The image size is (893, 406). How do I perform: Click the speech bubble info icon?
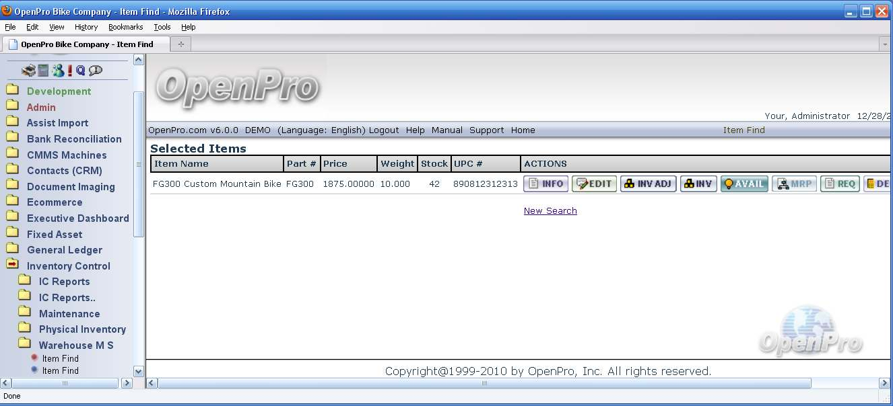96,71
